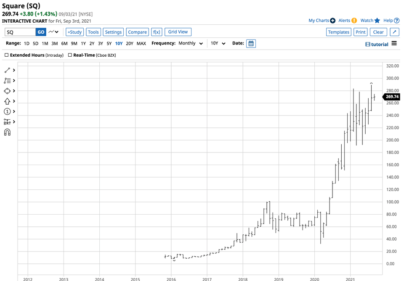This screenshot has width=404, height=281.
Task: Expand the Fibonacci tool submenu arrow
Action: [x=14, y=81]
